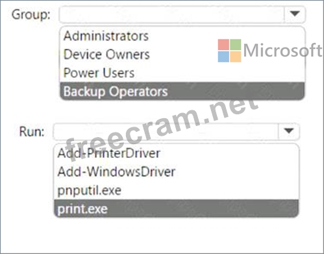Click the green square of Microsoft logo
This screenshot has height=254, width=324.
pyautogui.click(x=236, y=45)
